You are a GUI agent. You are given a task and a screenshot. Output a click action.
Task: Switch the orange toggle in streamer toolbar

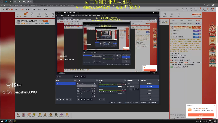(25, 14)
